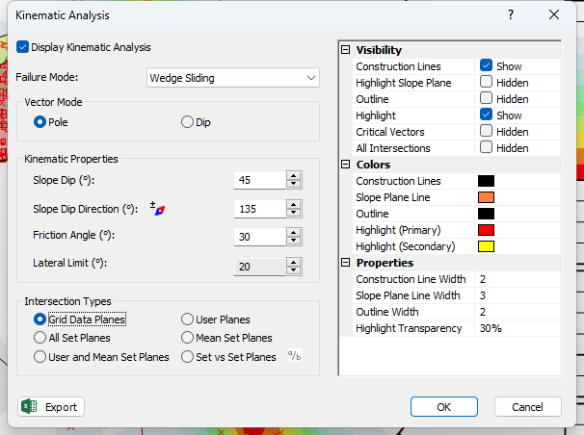Change Construction Lines black color swatch
584x435 pixels.
(x=486, y=181)
